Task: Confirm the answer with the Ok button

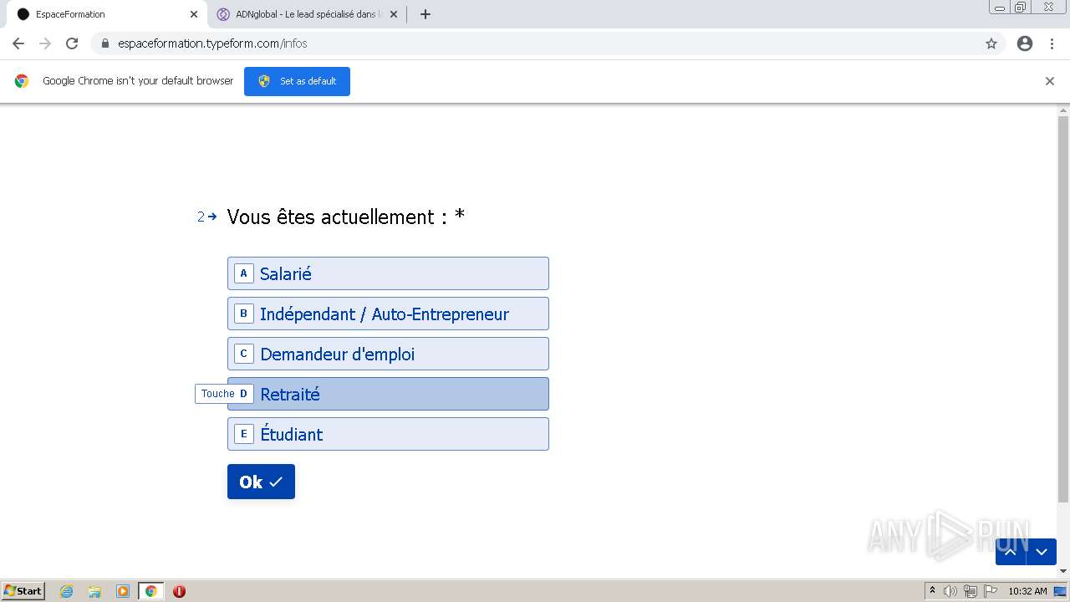Action: pos(261,482)
